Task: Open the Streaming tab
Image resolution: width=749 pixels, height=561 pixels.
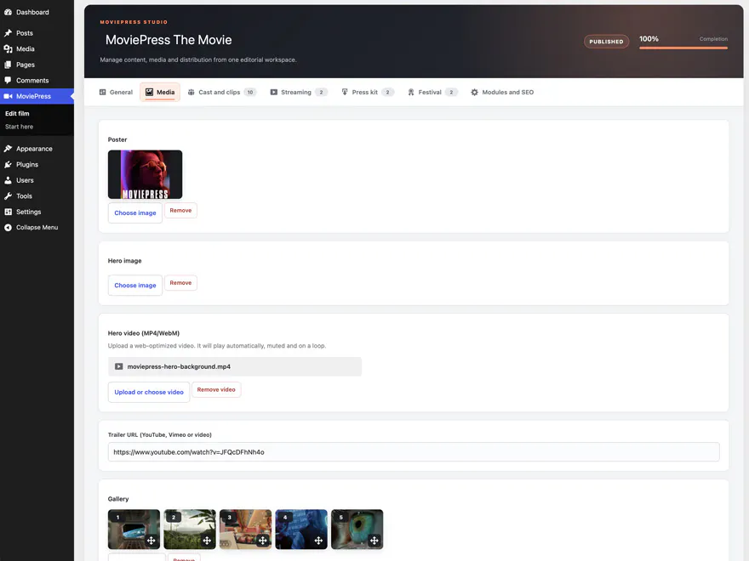Action: click(299, 92)
